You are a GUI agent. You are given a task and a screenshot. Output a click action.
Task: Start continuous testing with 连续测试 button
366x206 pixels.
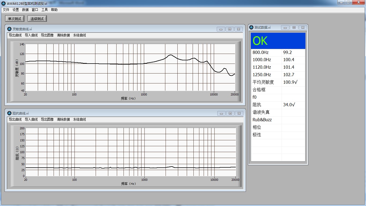tap(37, 19)
